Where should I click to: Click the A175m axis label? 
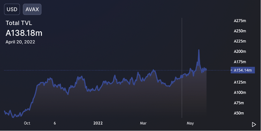coord(240,62)
